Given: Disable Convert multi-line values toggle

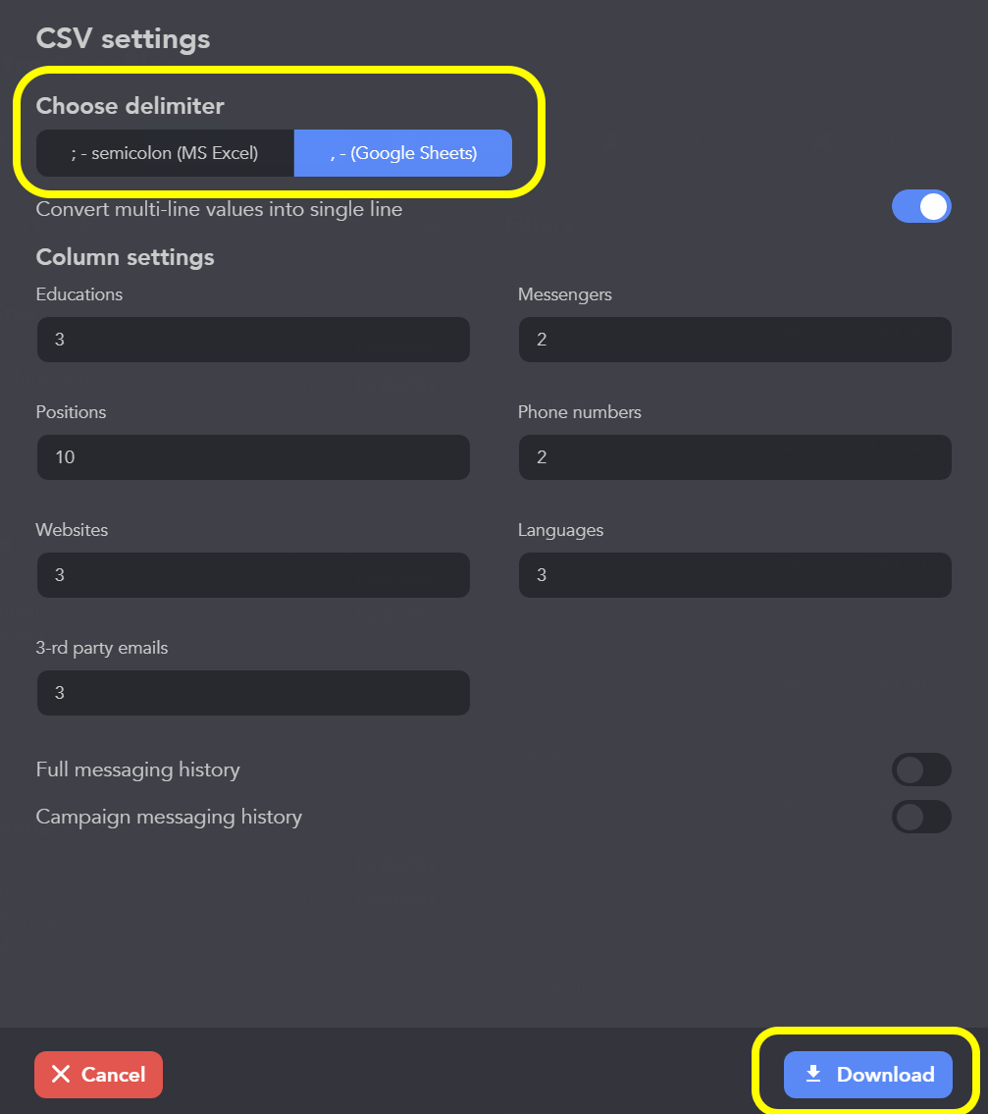Looking at the screenshot, I should tap(921, 207).
